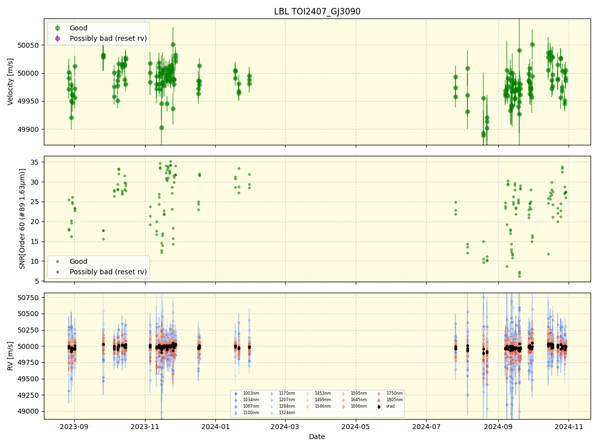Screen dimensions: 598x448
Task: Select the 1805nm legend marker
Action: (x=379, y=399)
